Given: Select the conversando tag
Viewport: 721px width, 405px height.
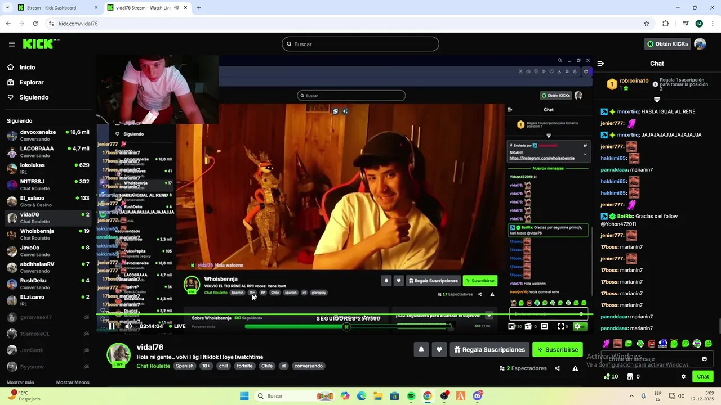Looking at the screenshot, I should 309,366.
